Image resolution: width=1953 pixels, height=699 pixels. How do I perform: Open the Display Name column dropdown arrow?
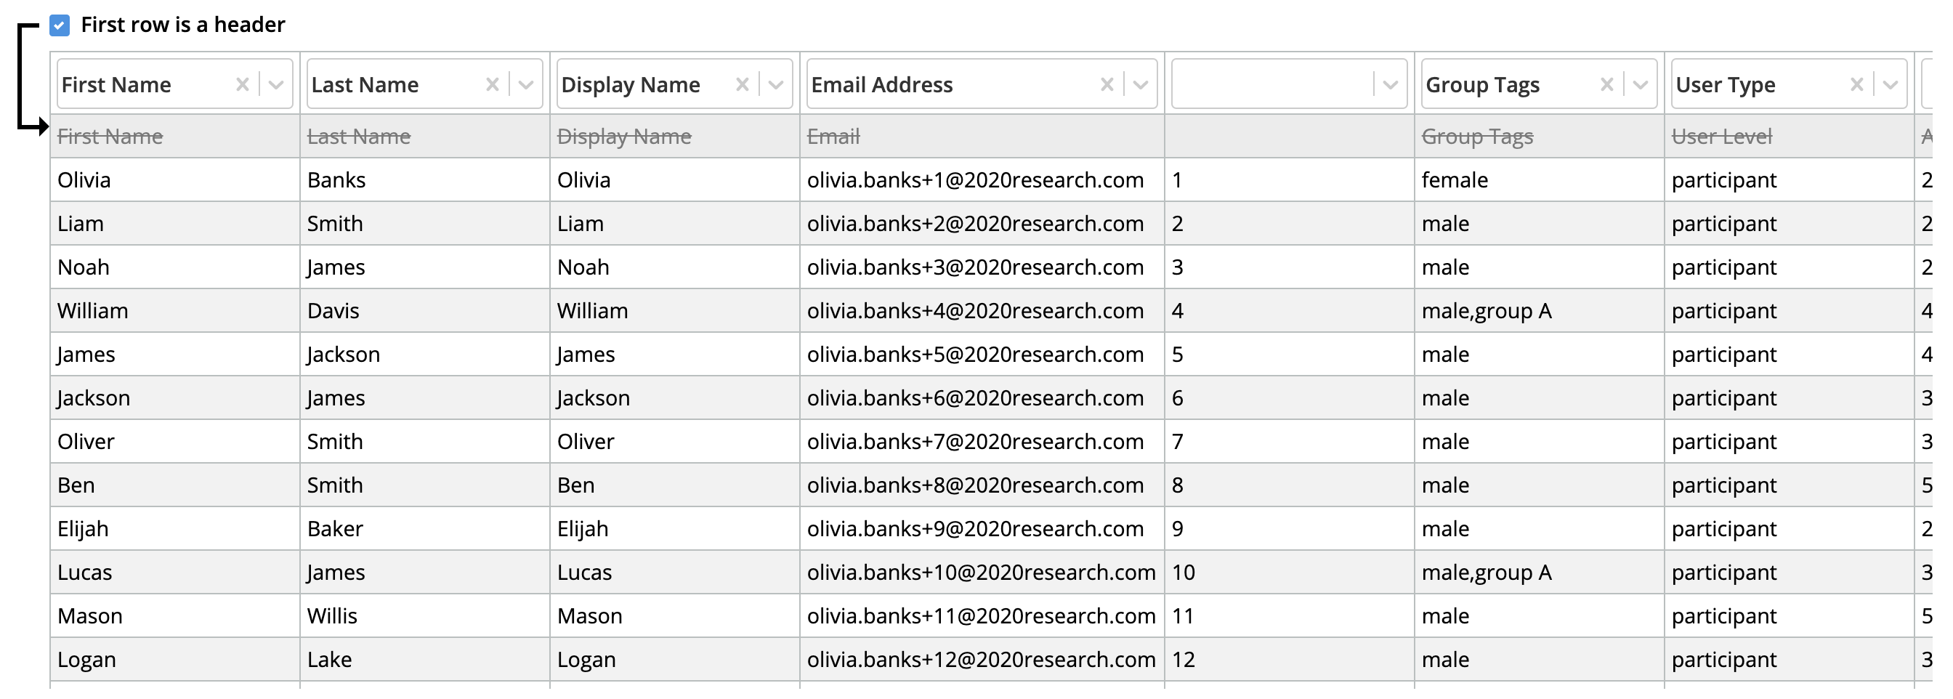click(x=775, y=84)
